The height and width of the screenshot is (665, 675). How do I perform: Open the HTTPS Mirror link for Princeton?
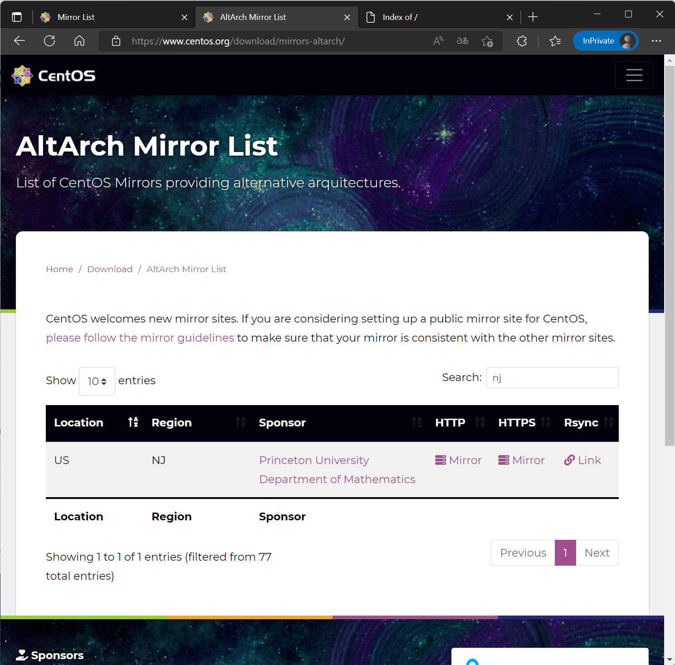(x=521, y=460)
